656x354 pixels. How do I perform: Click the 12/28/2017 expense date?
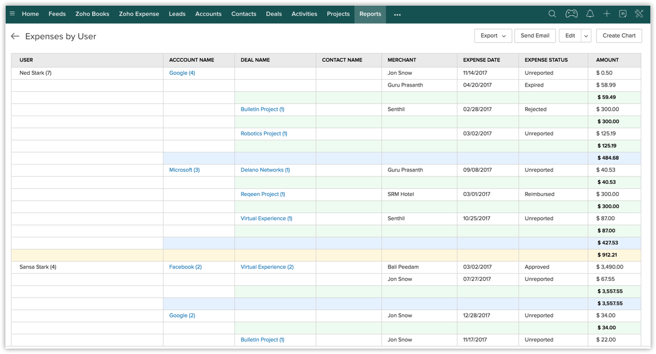[x=477, y=315]
